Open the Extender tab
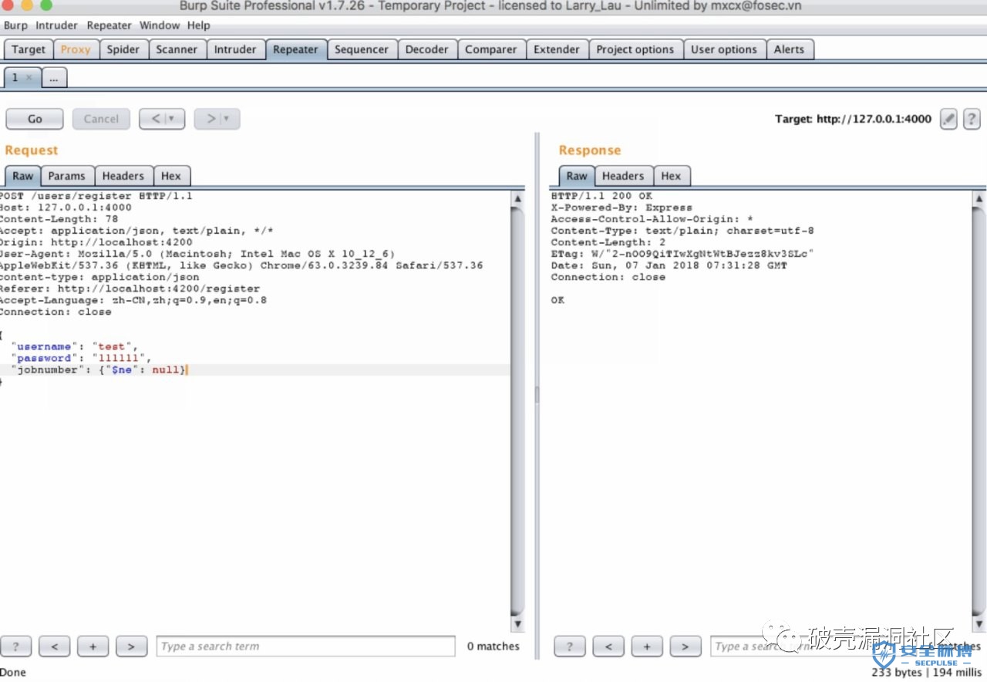 (x=557, y=49)
